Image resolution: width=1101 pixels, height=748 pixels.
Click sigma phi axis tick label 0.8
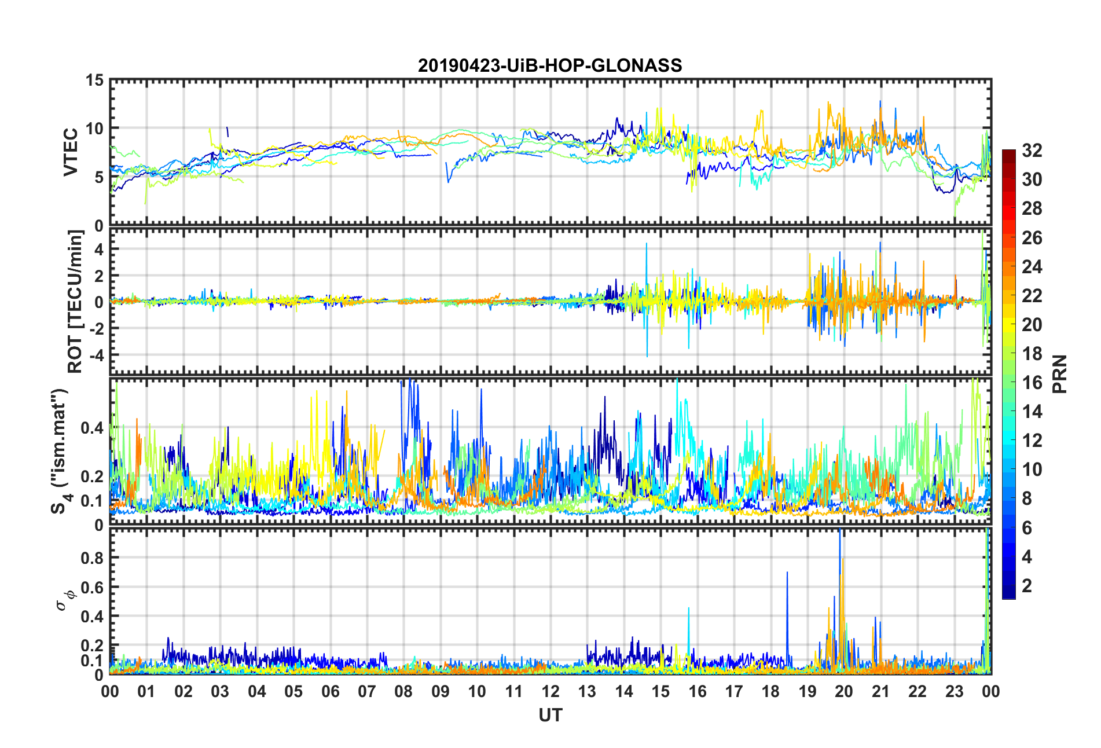[x=93, y=558]
